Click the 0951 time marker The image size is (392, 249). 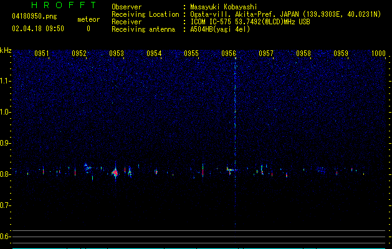42,54
